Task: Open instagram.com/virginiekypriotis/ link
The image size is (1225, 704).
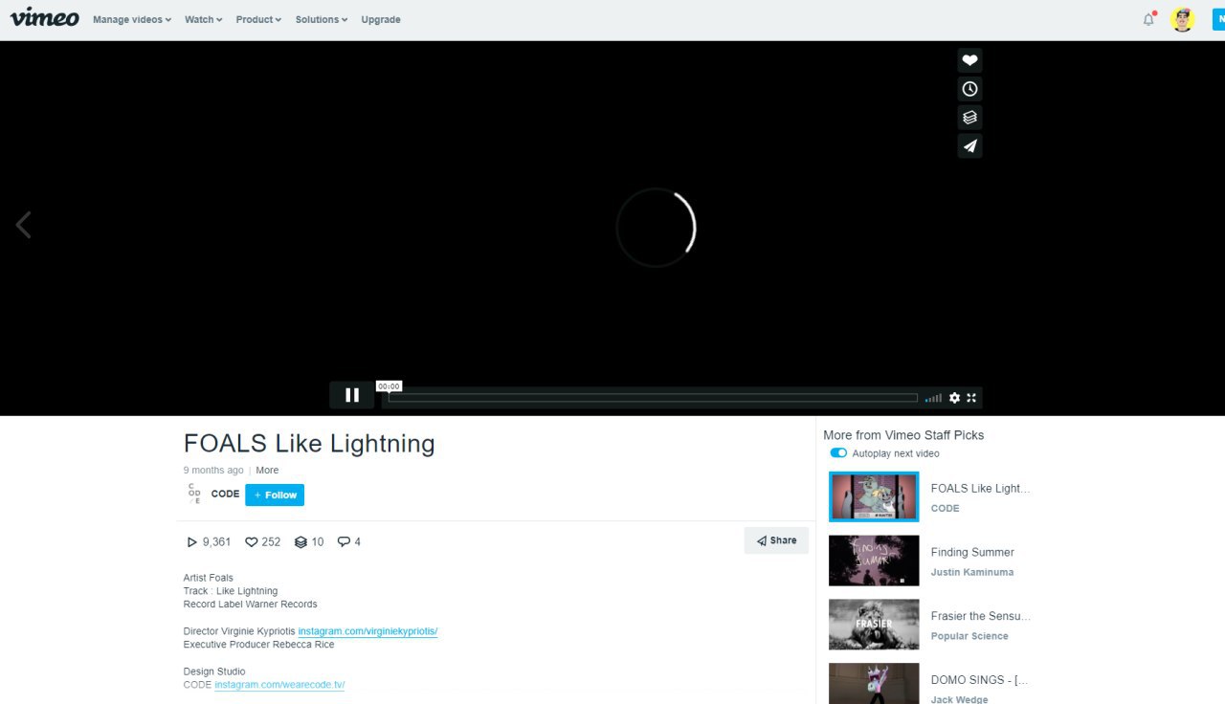Action: click(367, 631)
